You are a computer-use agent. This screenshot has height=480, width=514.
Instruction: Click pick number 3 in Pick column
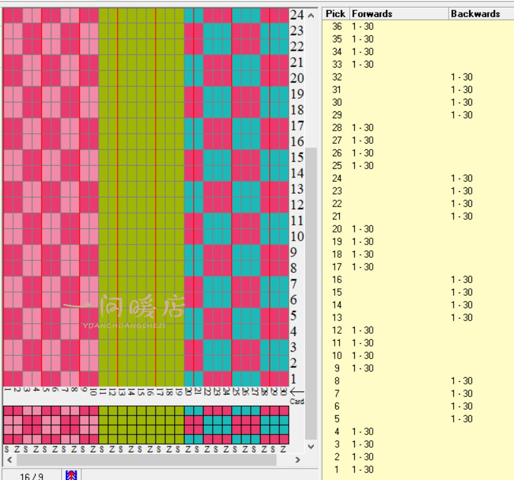click(337, 445)
